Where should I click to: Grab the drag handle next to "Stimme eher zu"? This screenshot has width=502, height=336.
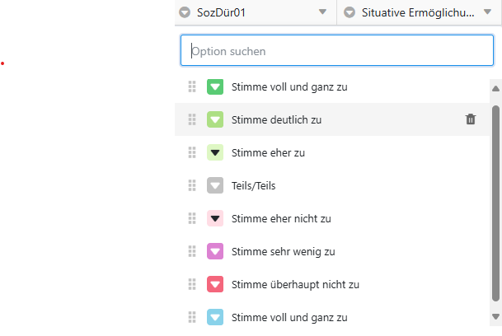coord(192,152)
